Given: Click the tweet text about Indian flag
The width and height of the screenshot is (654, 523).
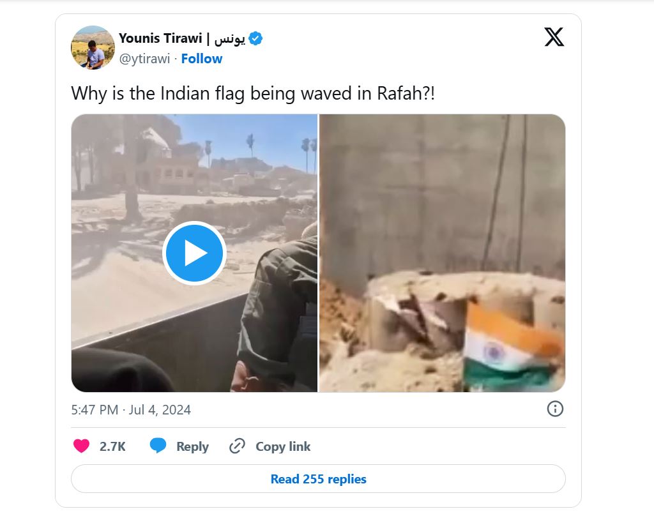Looking at the screenshot, I should [253, 93].
